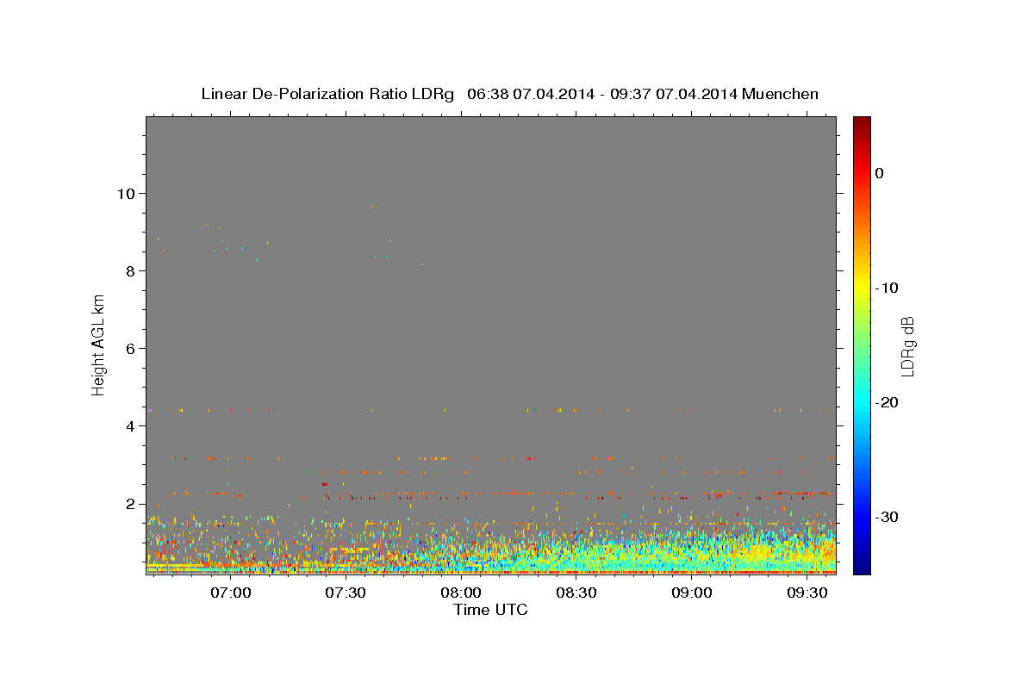1034x689 pixels.
Task: Click the 09:30 time tick label
Action: [x=807, y=593]
